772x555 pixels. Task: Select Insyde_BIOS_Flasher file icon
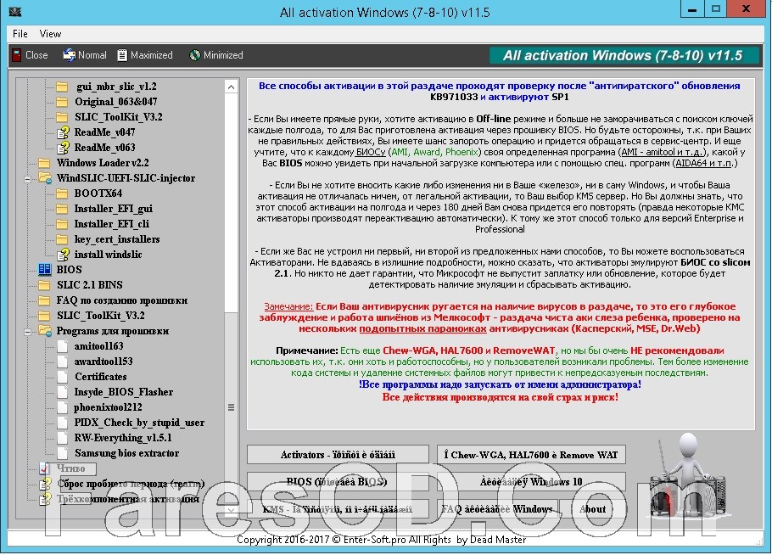coord(62,392)
